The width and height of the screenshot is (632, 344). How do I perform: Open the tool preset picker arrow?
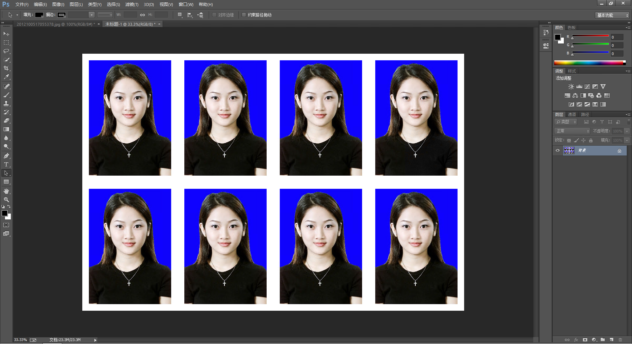coord(17,15)
